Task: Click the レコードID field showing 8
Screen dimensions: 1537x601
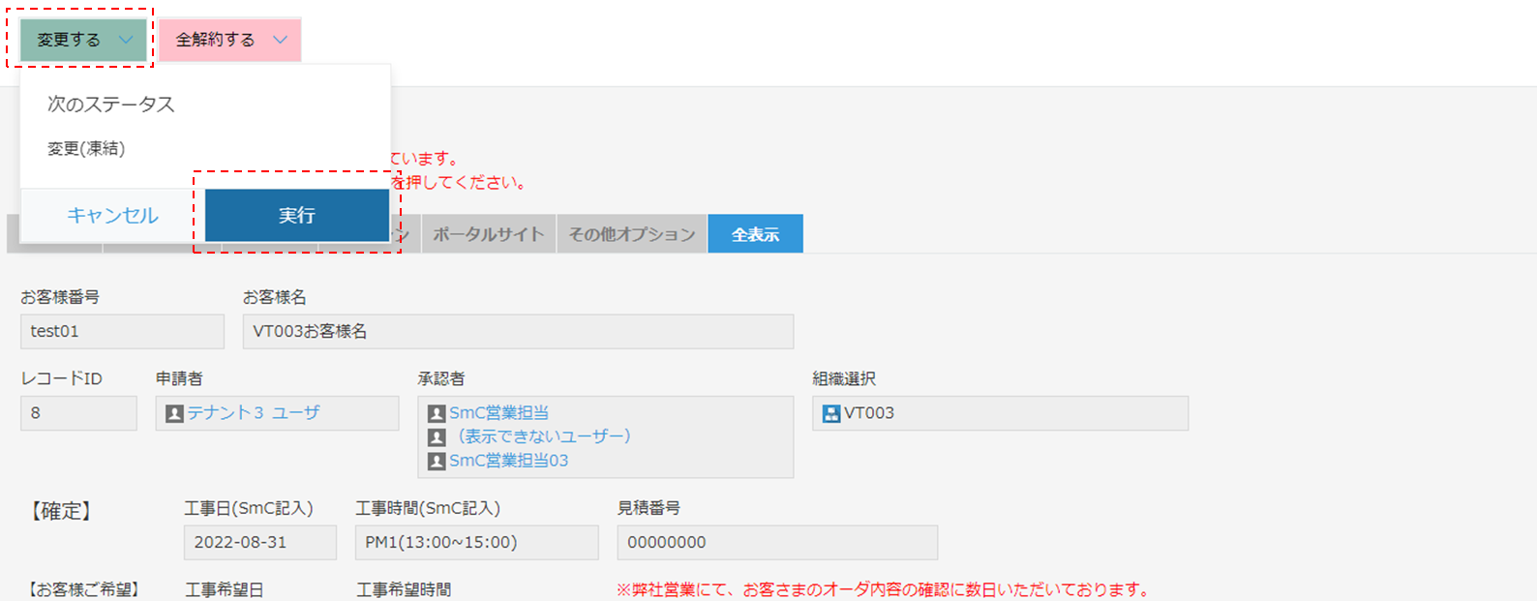Action: tap(78, 413)
